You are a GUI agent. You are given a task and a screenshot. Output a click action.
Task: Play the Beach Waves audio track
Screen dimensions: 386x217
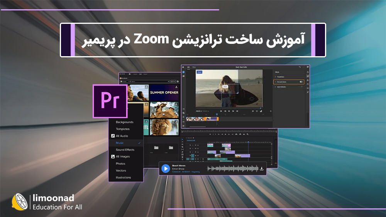(x=166, y=169)
